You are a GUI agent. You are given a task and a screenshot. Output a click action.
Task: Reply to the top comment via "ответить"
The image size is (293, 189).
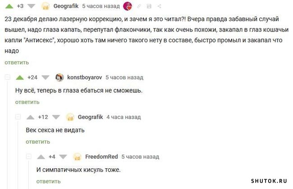coord(16,63)
